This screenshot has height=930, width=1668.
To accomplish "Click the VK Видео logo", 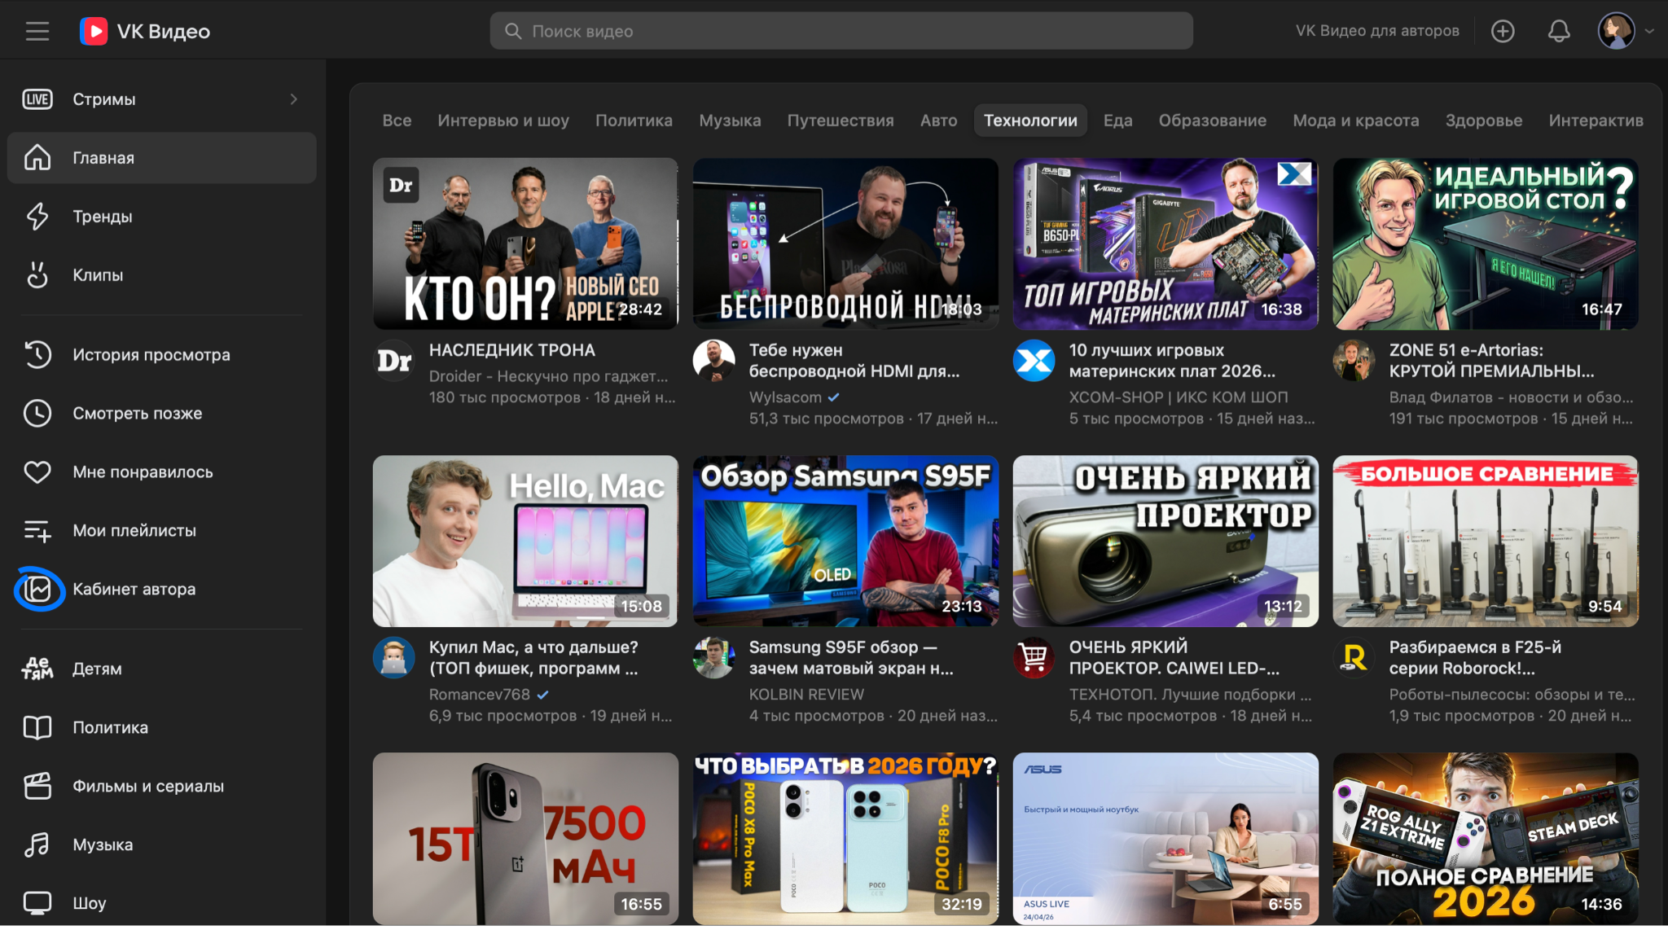I will tap(145, 31).
